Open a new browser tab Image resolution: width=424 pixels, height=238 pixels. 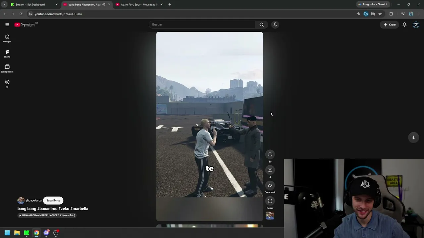[170, 5]
